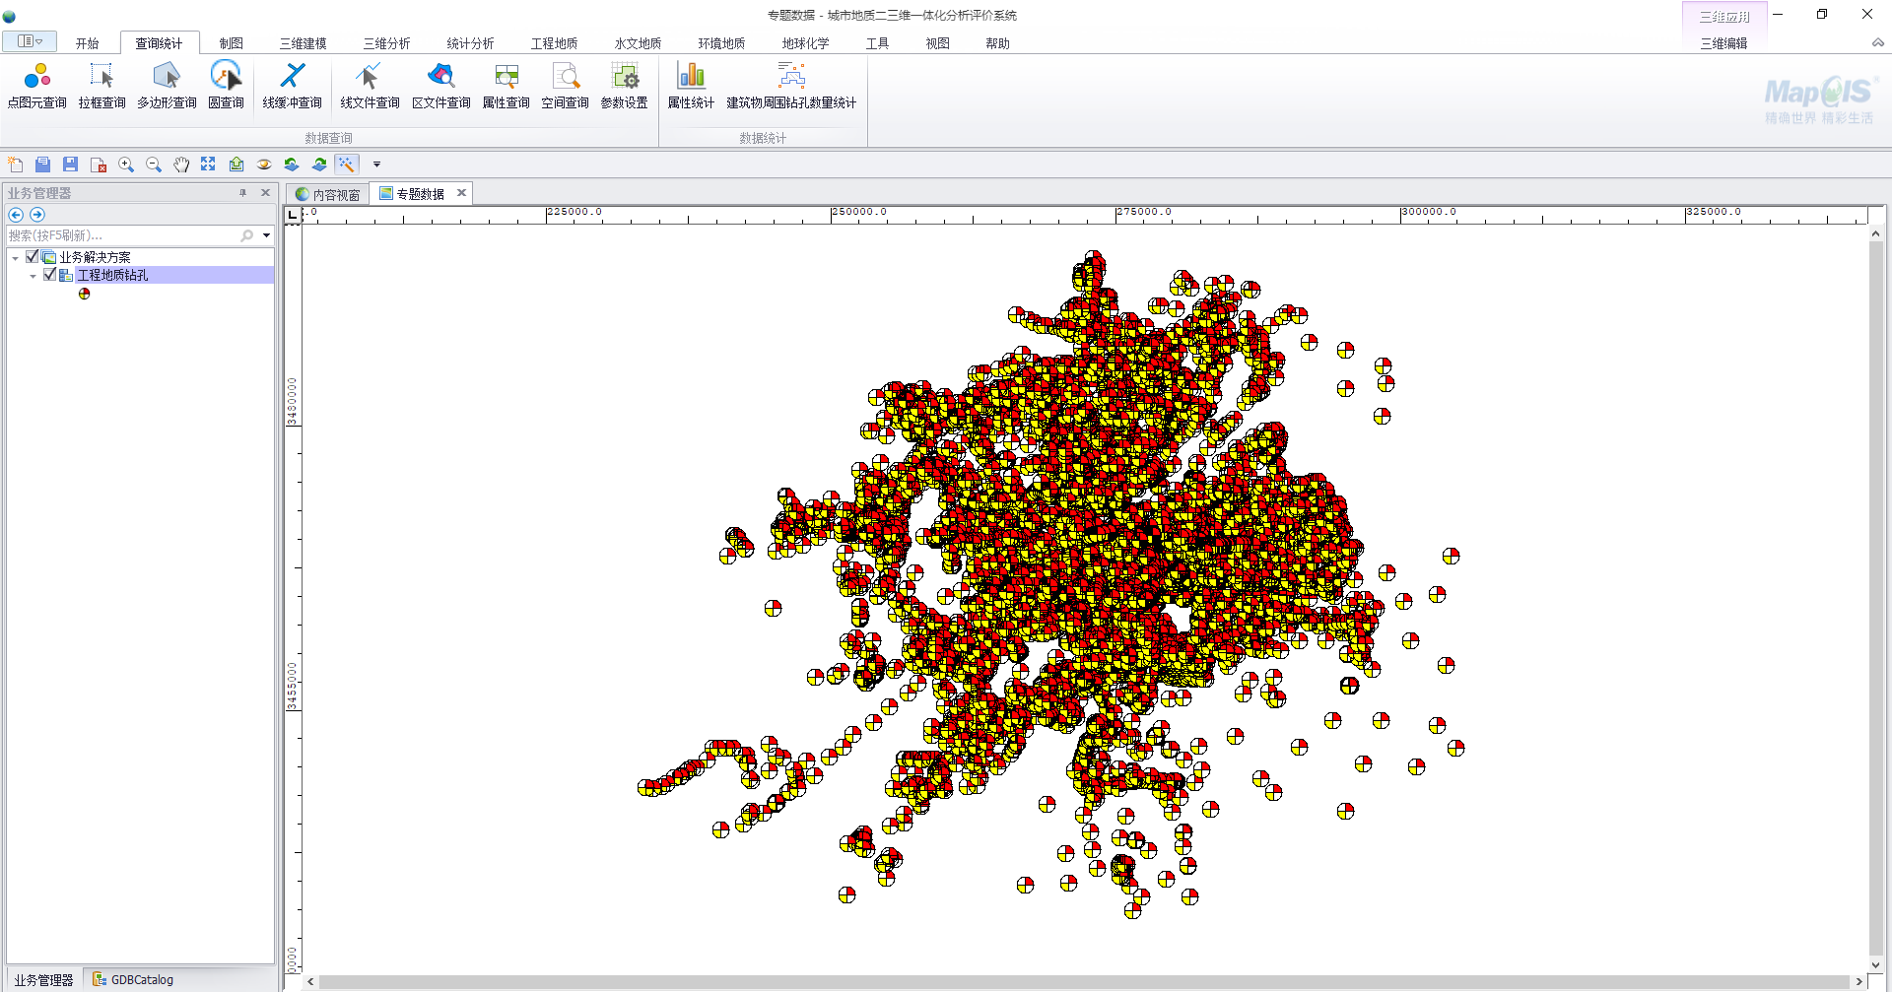Open the application menu button dropdown
Screen dimensions: 1892x992
(x=30, y=41)
